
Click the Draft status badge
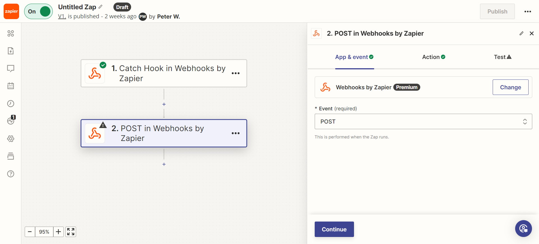(x=122, y=7)
